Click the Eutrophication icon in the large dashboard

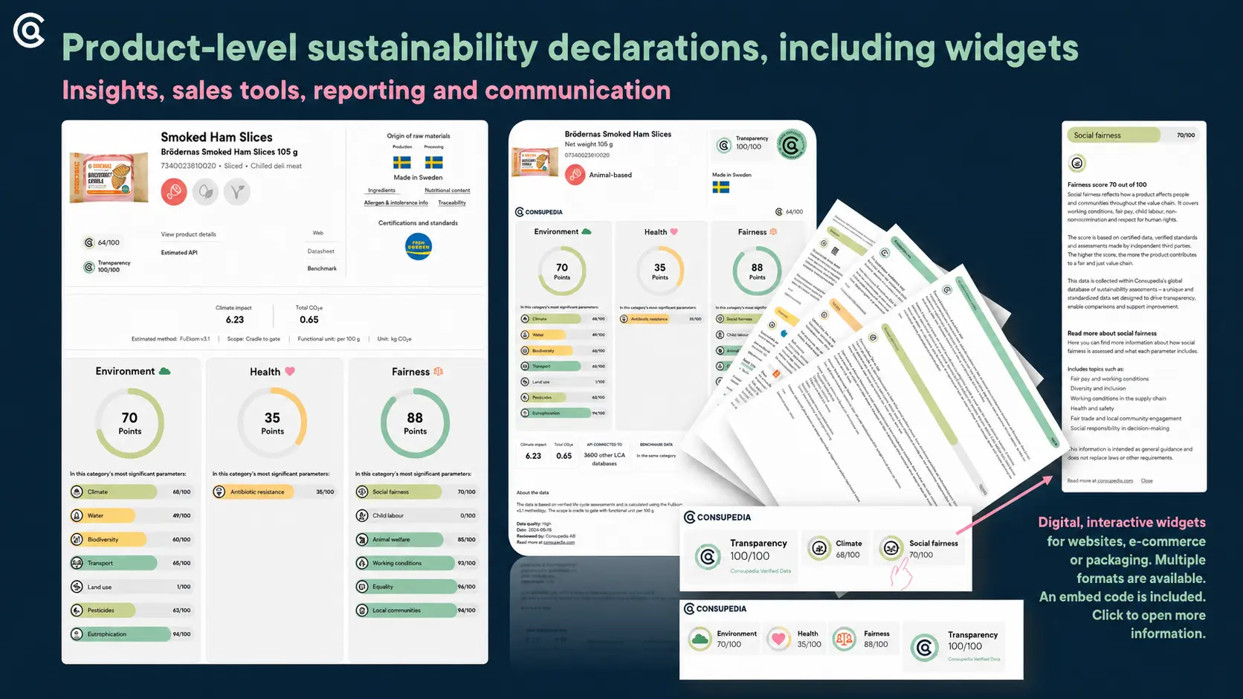(77, 634)
